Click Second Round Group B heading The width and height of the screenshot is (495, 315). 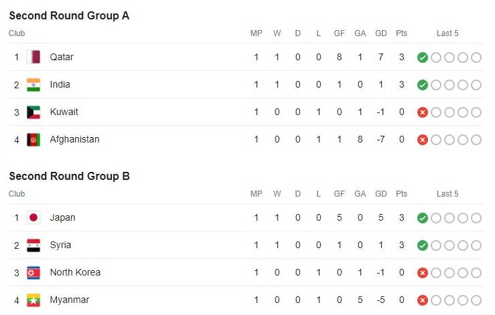[x=70, y=176]
